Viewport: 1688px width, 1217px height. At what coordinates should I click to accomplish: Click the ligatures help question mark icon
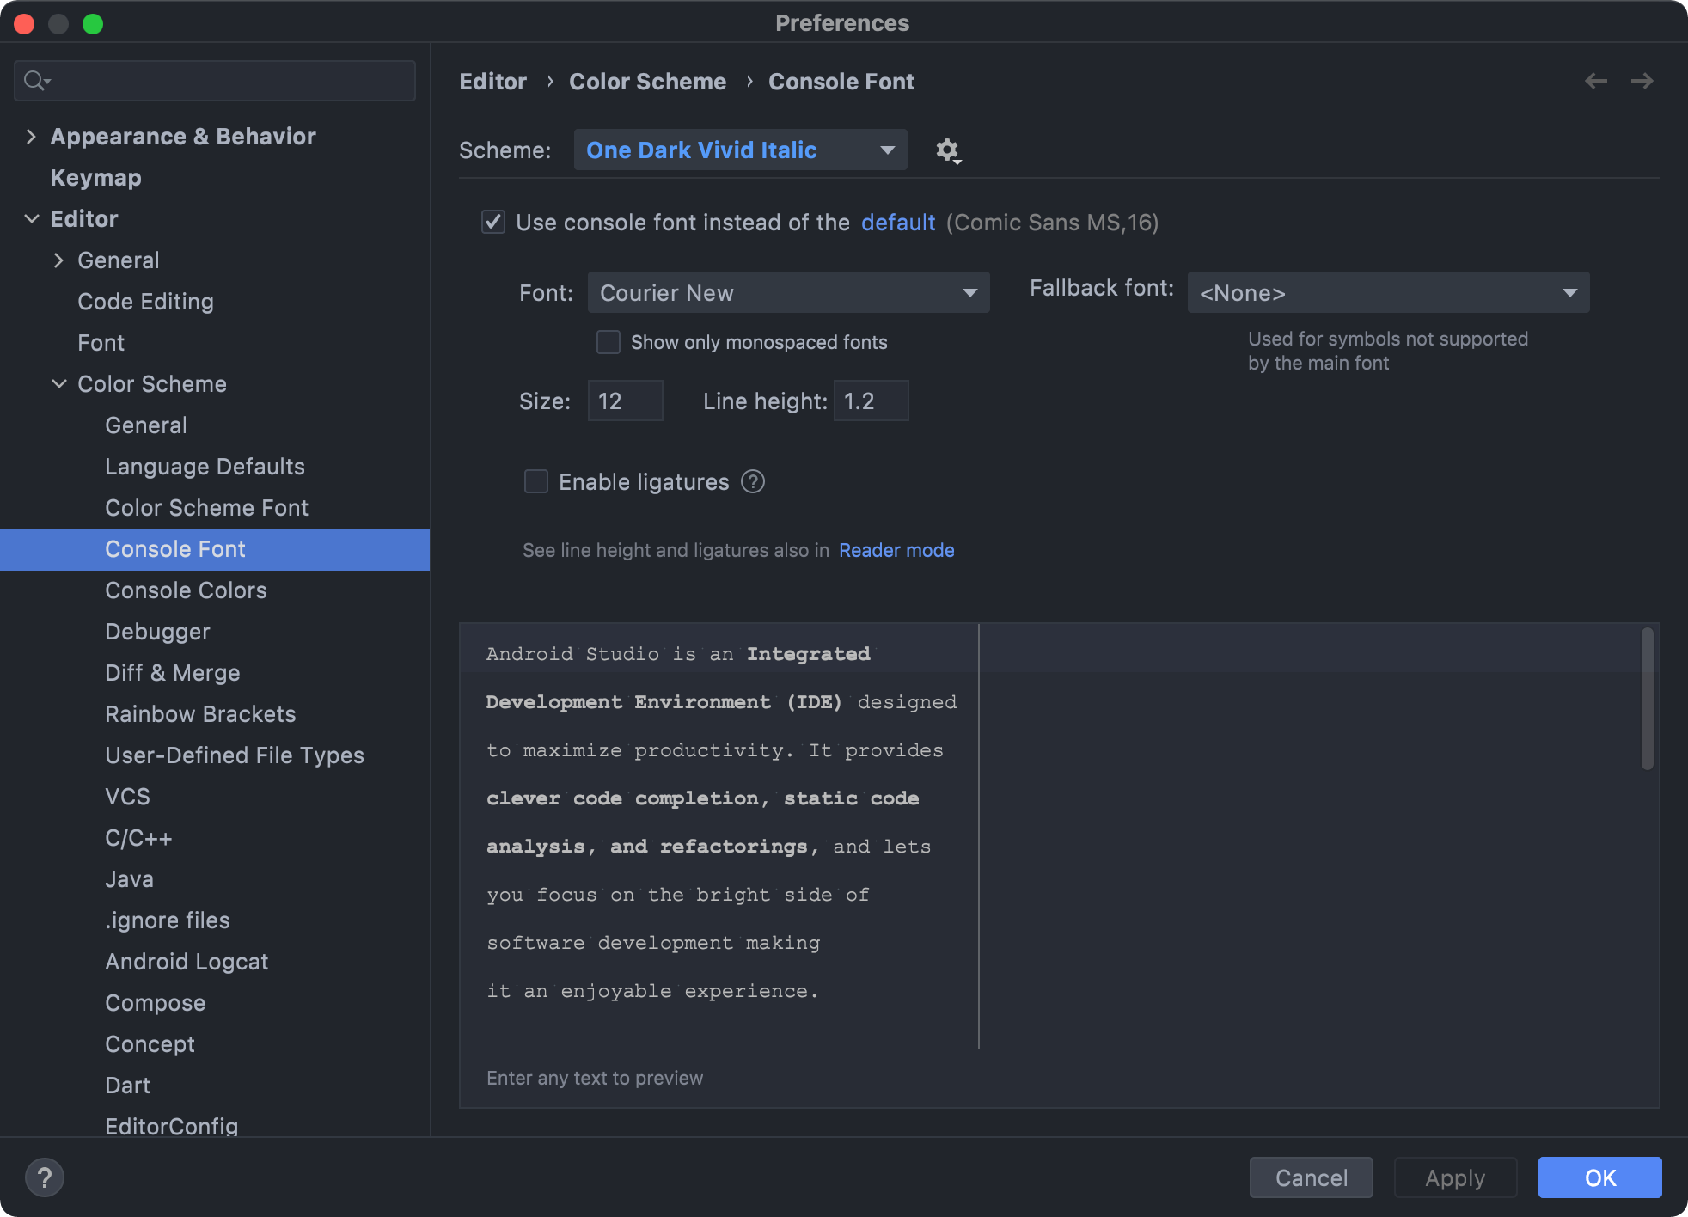click(753, 482)
